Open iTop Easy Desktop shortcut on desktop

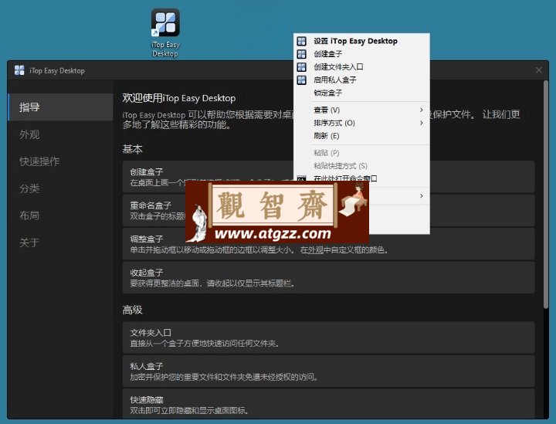pos(165,33)
